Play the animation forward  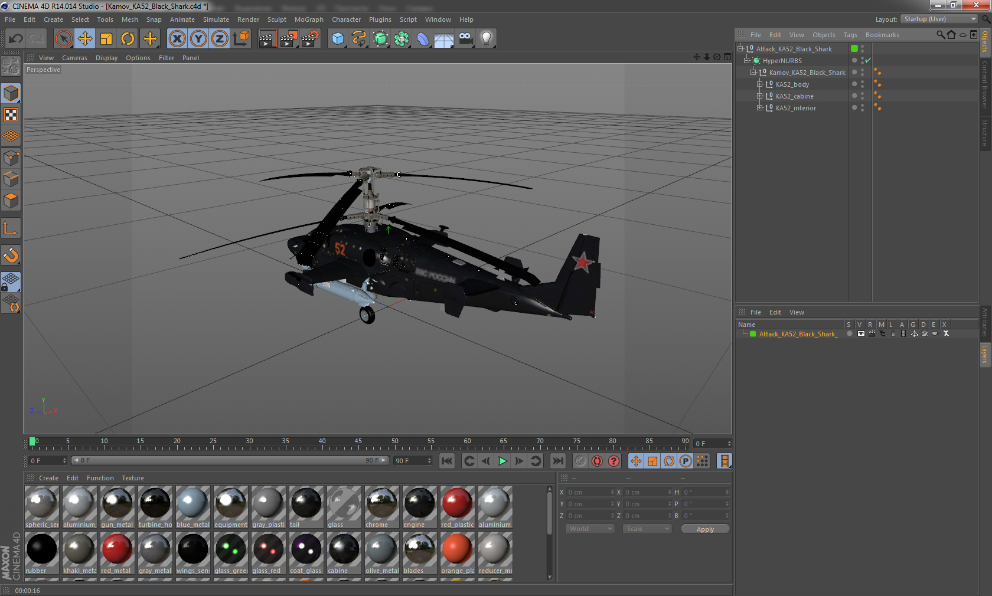click(x=502, y=461)
